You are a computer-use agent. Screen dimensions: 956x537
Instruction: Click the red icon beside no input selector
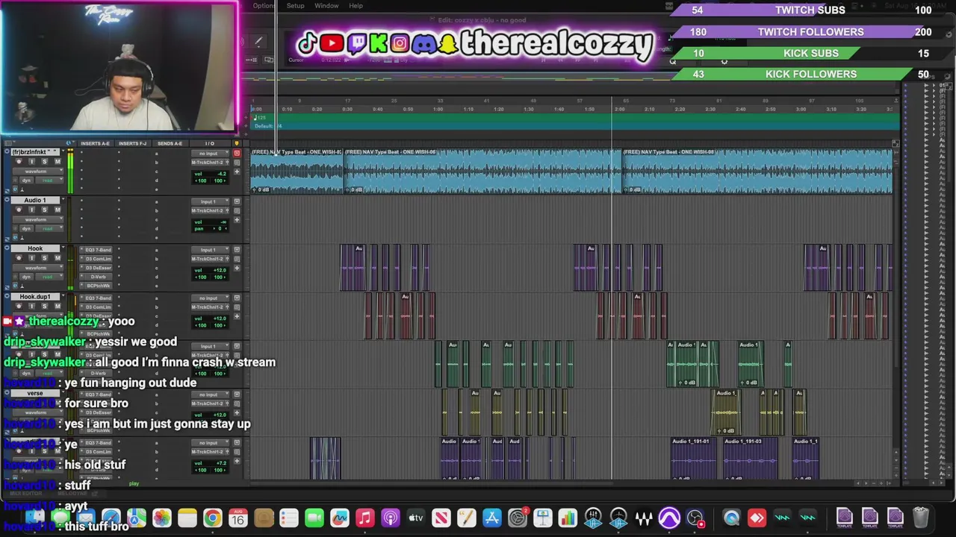237,154
